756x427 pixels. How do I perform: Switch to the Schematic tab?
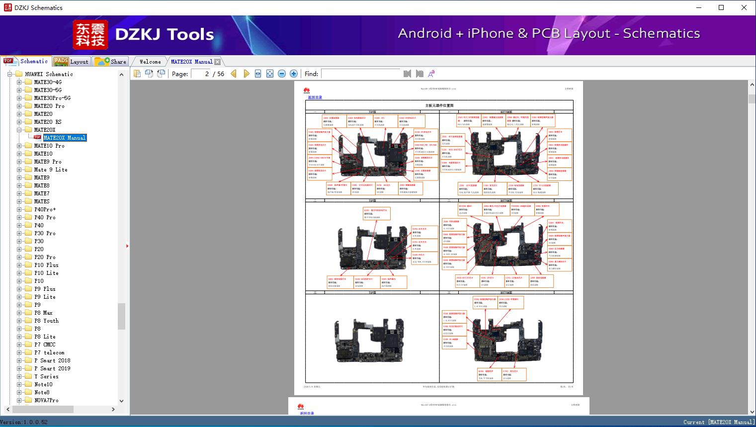coord(26,61)
